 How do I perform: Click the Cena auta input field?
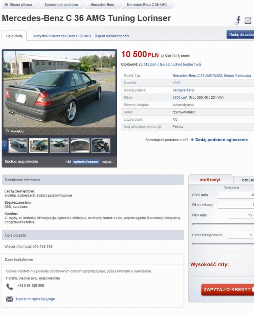coord(236,195)
